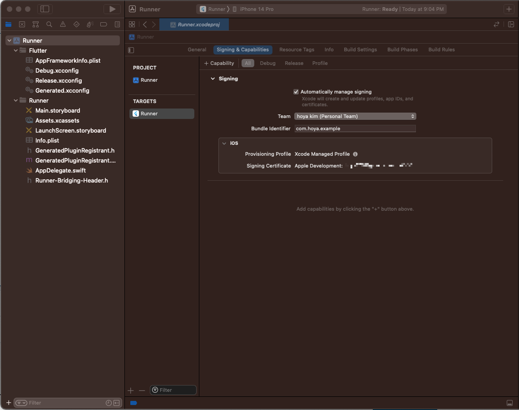
Task: Open AppDelegate.swift in the navigator
Action: point(60,170)
